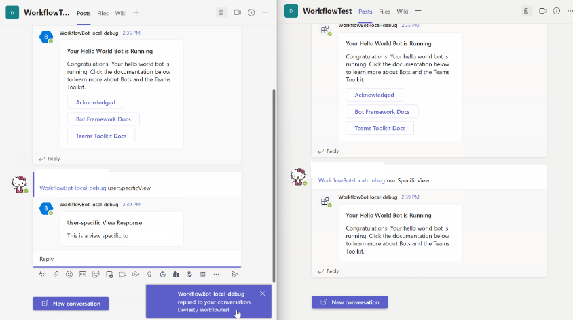Click 'User-specific View Response' card title

click(105, 223)
